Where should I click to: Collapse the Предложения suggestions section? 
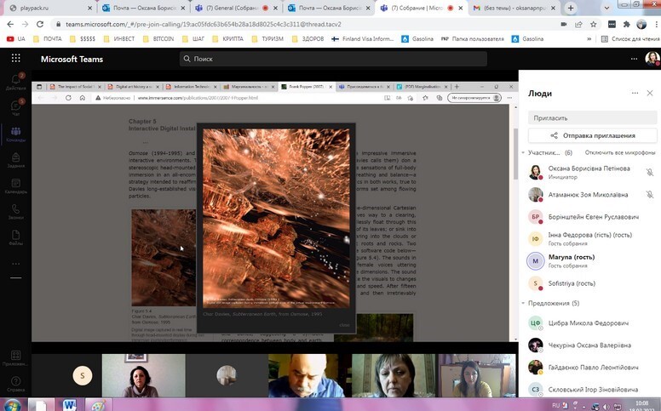pos(523,303)
